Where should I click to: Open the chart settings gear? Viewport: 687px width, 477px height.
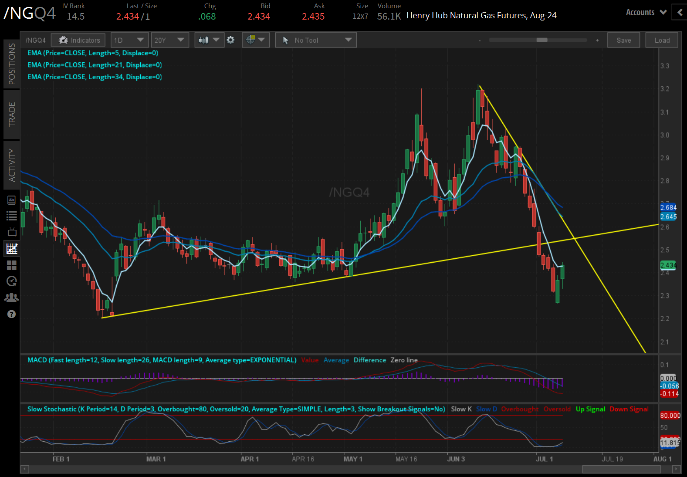(x=230, y=40)
